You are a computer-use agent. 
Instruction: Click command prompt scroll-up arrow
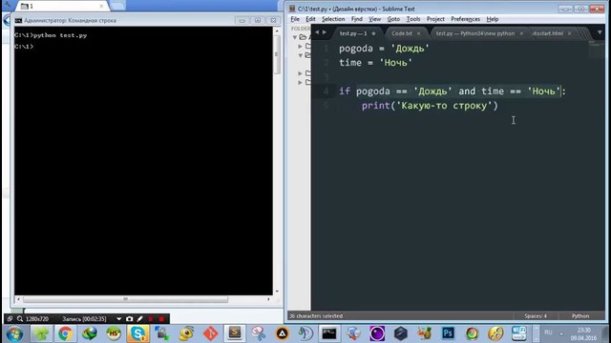277,30
